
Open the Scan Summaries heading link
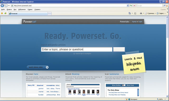coord(112,74)
